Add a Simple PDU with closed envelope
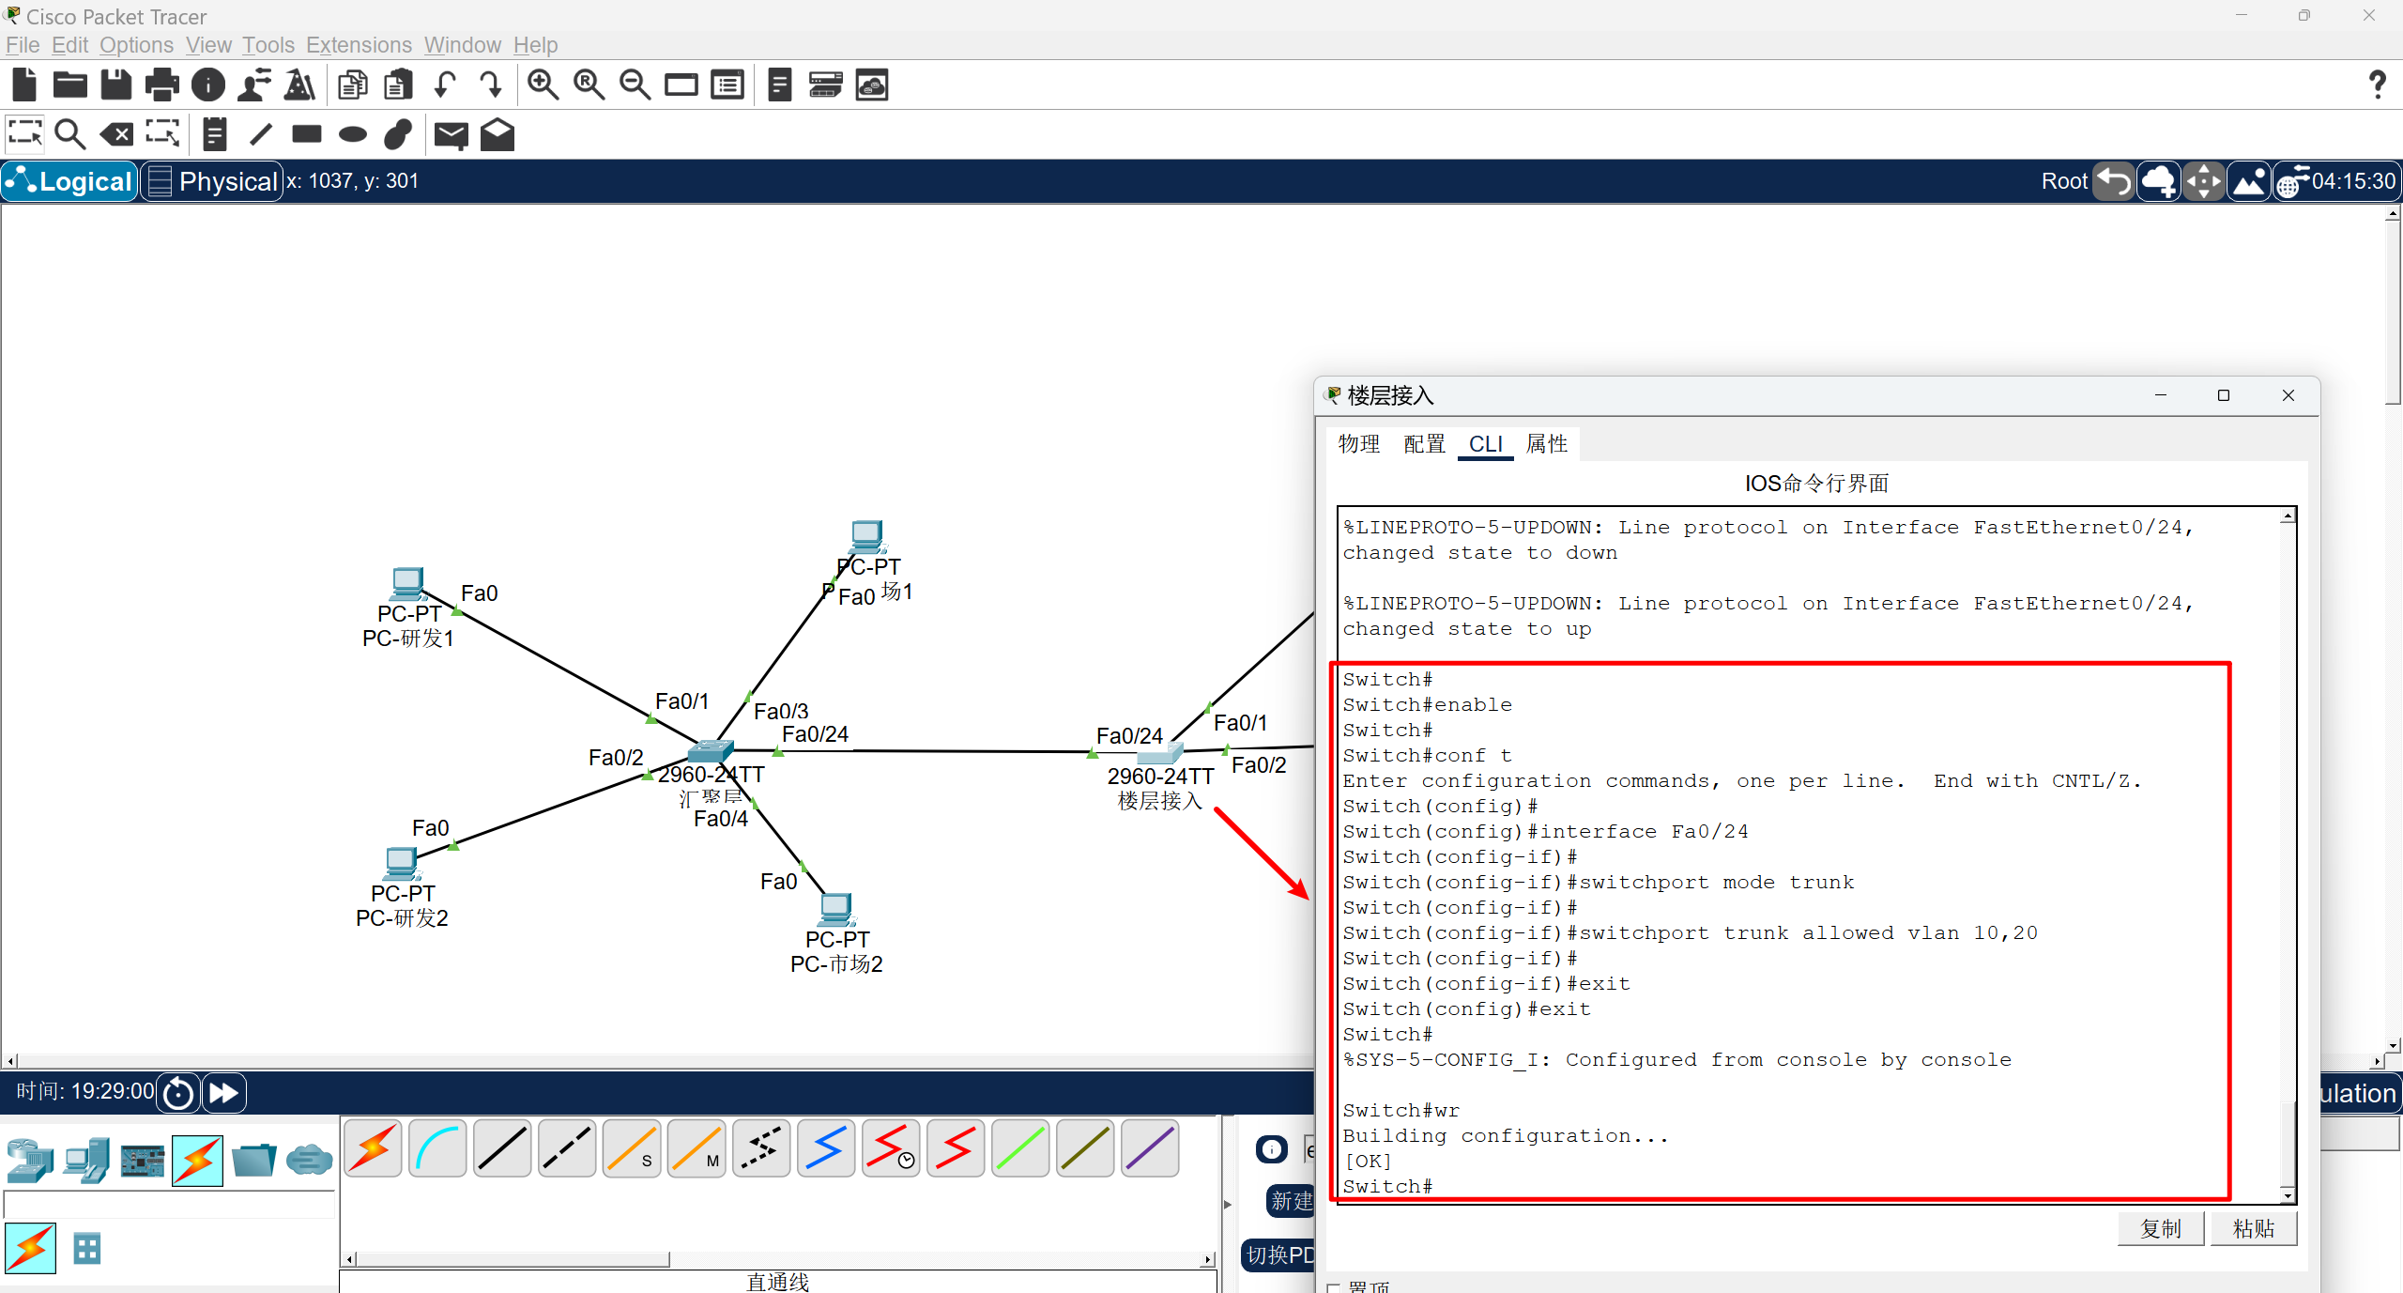This screenshot has width=2403, height=1293. point(452,135)
